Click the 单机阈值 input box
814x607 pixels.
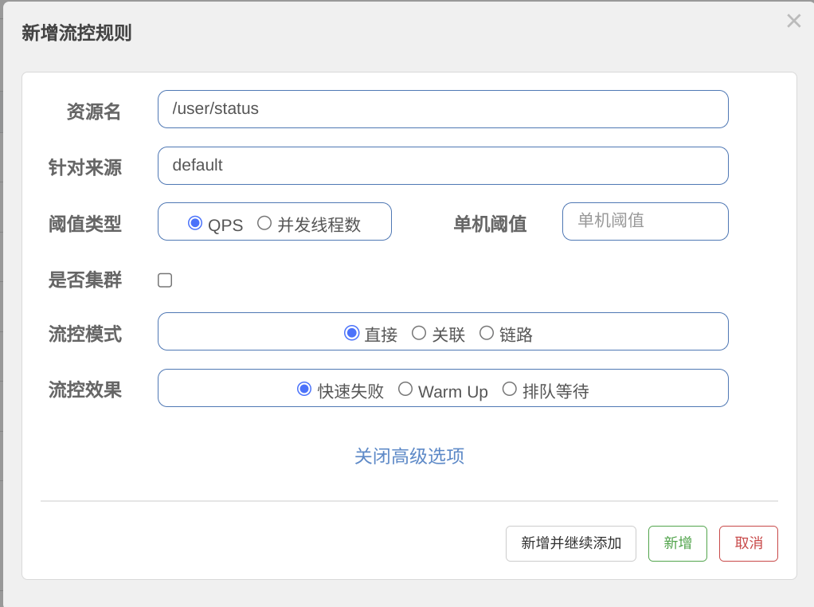[645, 221]
